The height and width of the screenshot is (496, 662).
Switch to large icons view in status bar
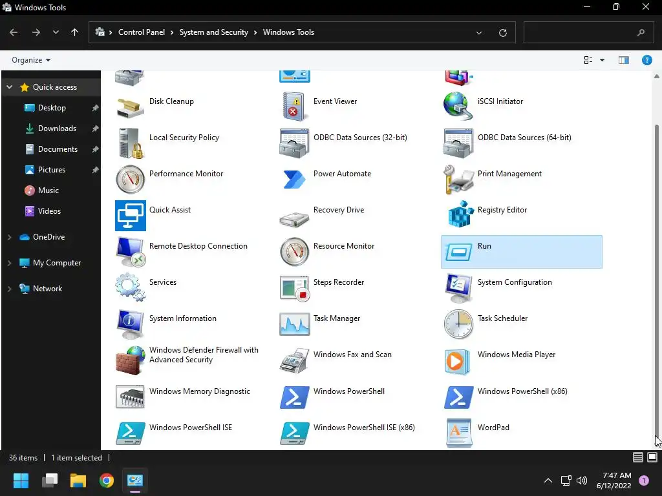coord(652,457)
